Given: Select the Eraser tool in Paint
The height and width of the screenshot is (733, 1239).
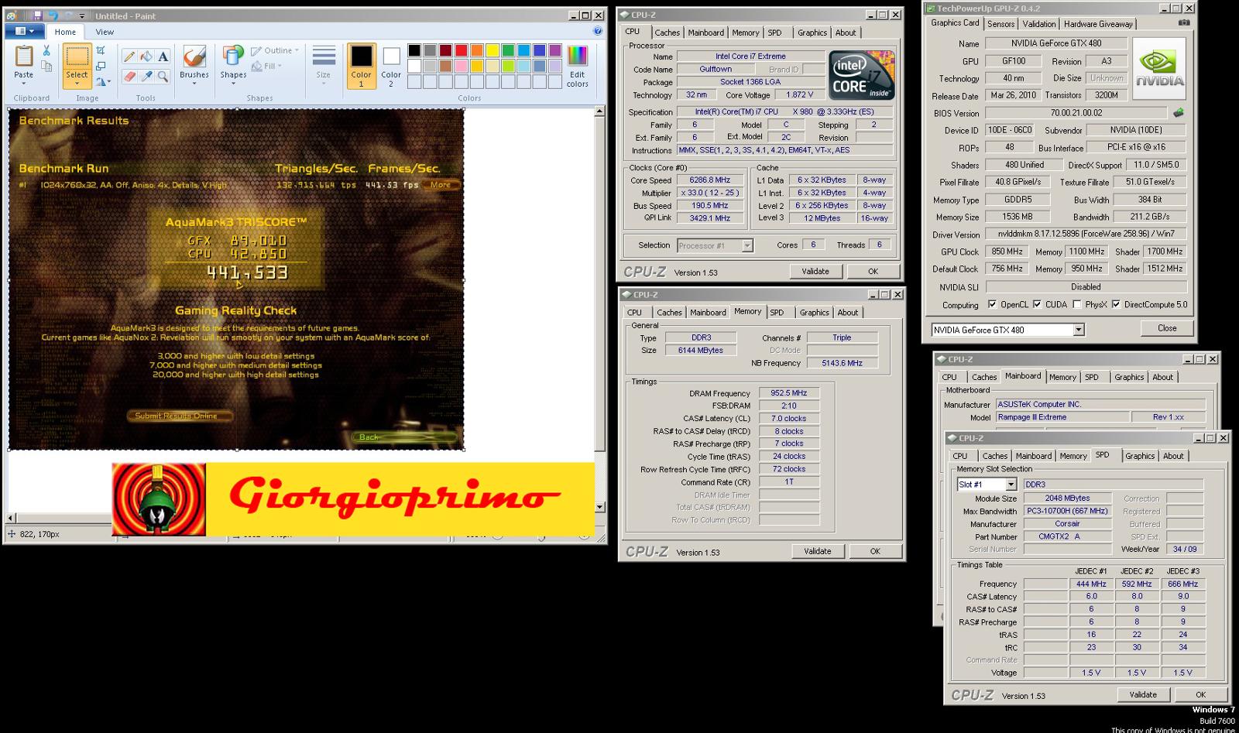Looking at the screenshot, I should (129, 76).
